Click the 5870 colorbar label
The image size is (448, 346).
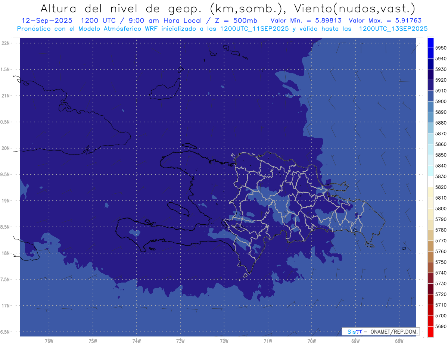tap(441, 133)
